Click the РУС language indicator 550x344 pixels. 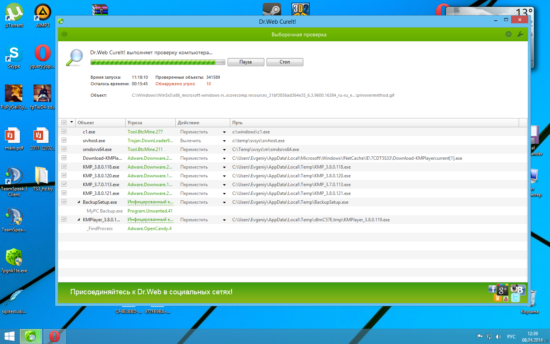pyautogui.click(x=511, y=337)
